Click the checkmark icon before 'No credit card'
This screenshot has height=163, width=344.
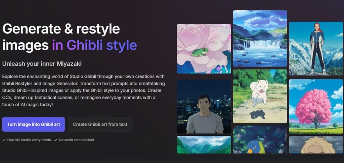(x=56, y=140)
